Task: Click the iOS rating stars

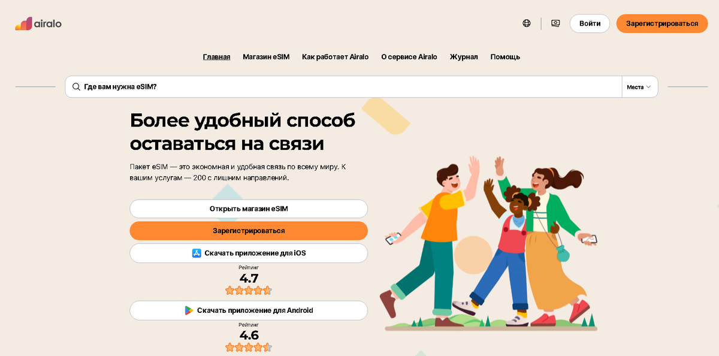Action: point(249,291)
